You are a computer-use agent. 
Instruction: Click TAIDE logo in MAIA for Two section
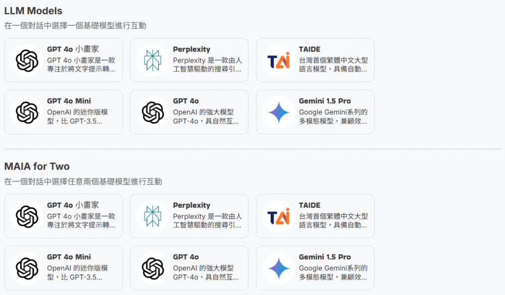click(279, 216)
